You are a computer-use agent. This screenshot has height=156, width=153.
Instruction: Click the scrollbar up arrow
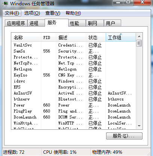tap(139, 36)
